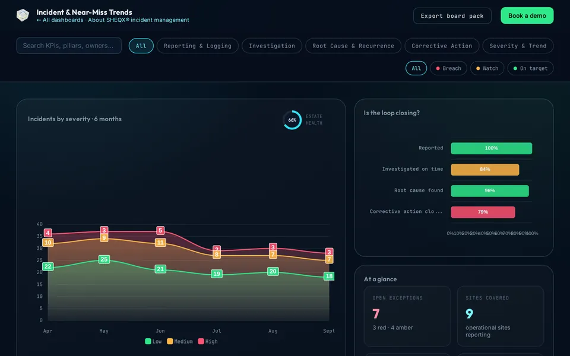Click the September Medium data point 7

click(x=329, y=259)
